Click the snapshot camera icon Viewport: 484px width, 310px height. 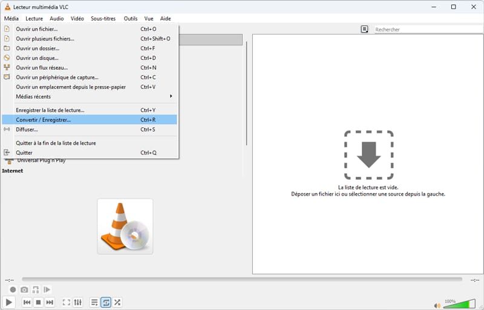24,290
